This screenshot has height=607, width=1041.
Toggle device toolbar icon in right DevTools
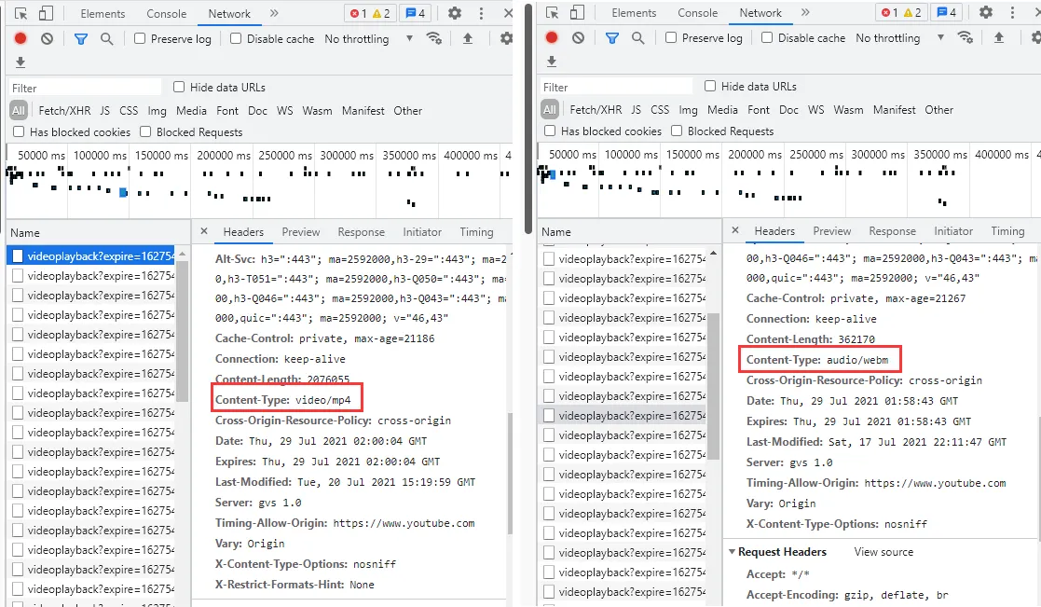click(577, 13)
